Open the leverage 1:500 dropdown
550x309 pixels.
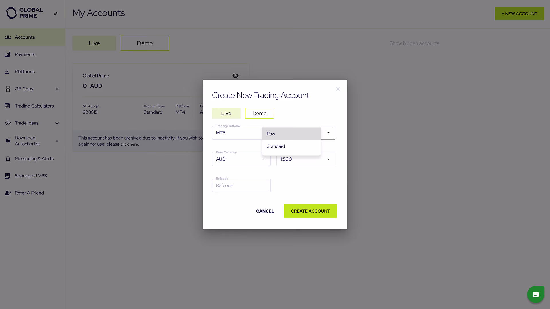[x=306, y=159]
